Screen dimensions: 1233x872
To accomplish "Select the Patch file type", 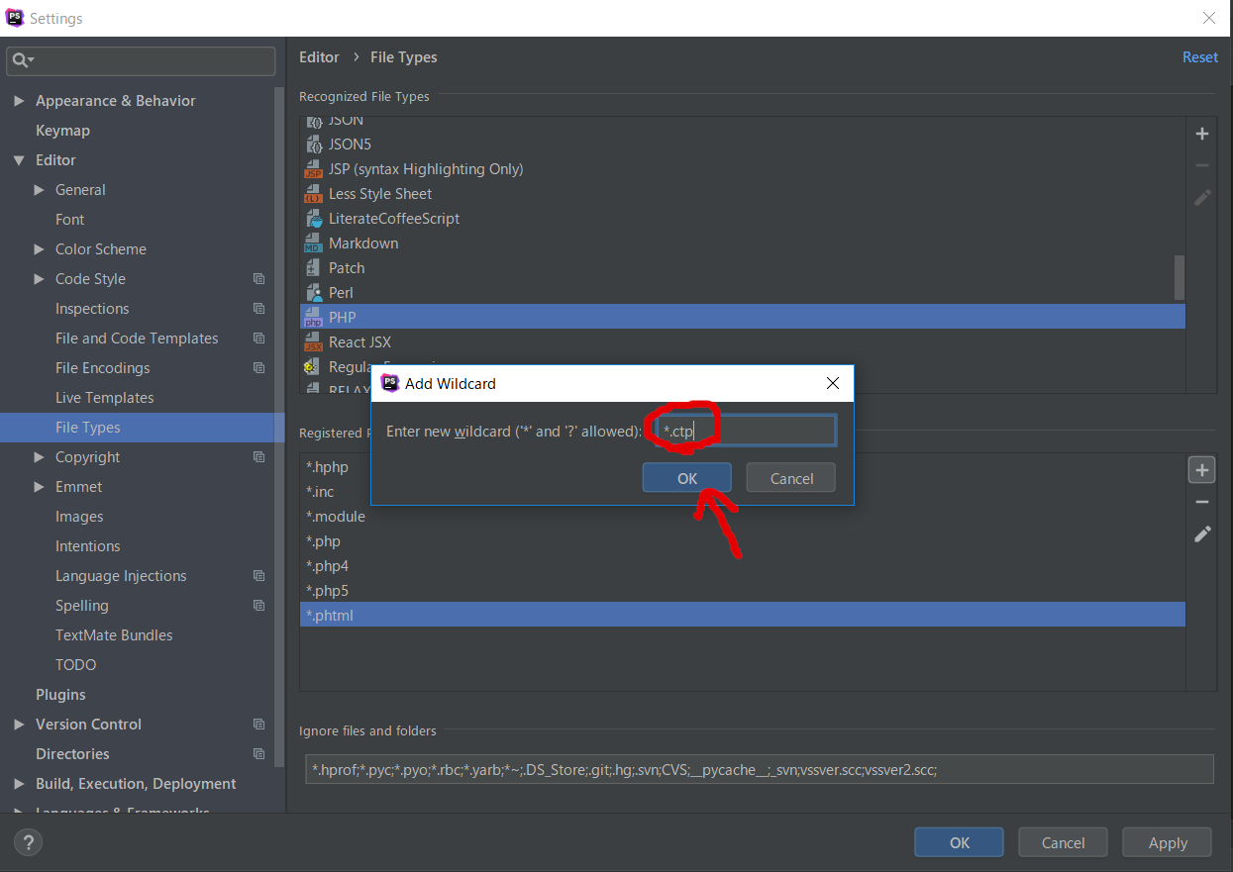I will click(347, 268).
